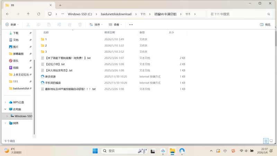This screenshot has height=156, width=277.
Task: Open 音乐 (Music) in the sidebar
Action: coord(16,61)
